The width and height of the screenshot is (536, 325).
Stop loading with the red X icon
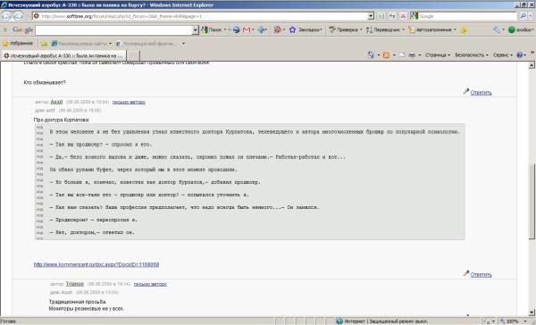coord(404,16)
